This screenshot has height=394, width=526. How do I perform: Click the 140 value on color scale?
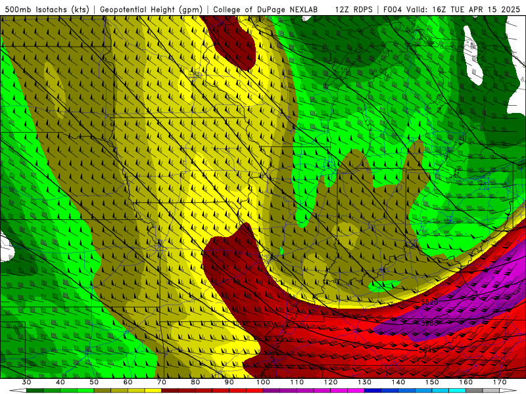398,382
